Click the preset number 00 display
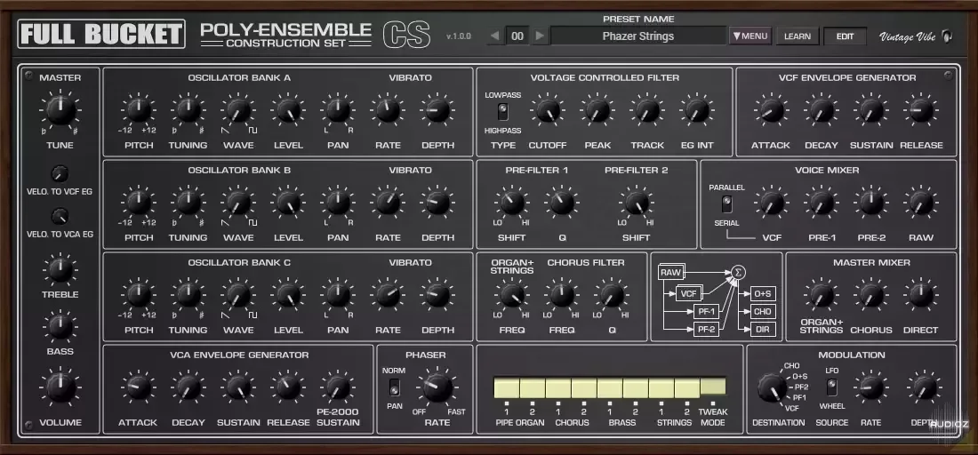Viewport: 978px width, 455px height. 517,36
